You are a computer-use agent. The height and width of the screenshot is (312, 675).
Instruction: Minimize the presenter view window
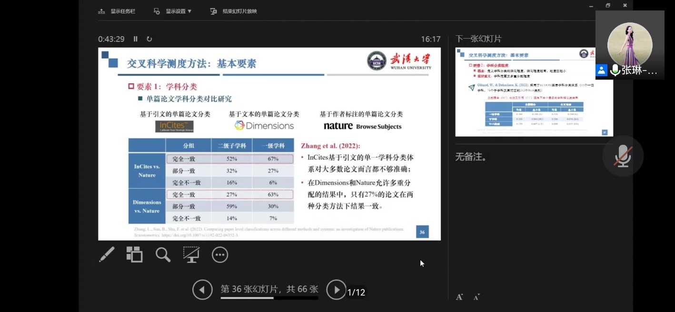point(590,5)
